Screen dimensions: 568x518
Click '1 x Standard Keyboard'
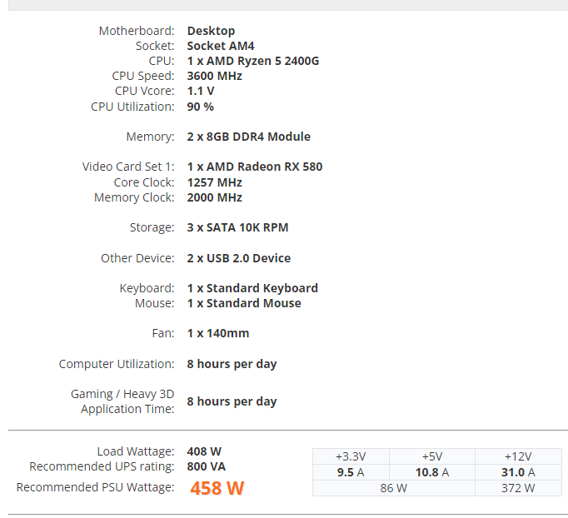click(x=252, y=288)
